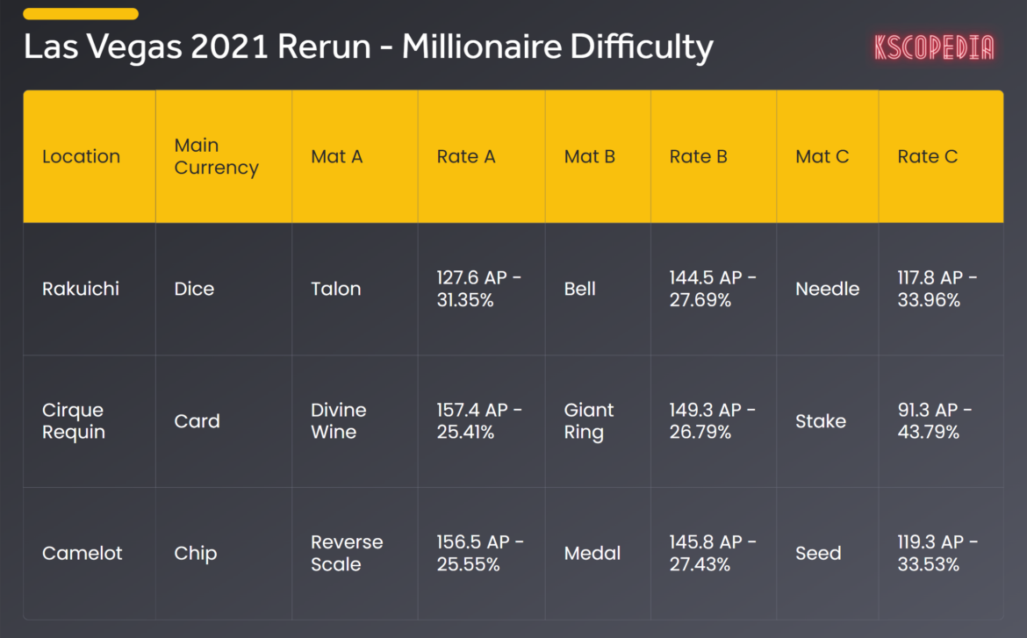Click the 127.6 AP - 31.35% rate cell

pos(478,289)
